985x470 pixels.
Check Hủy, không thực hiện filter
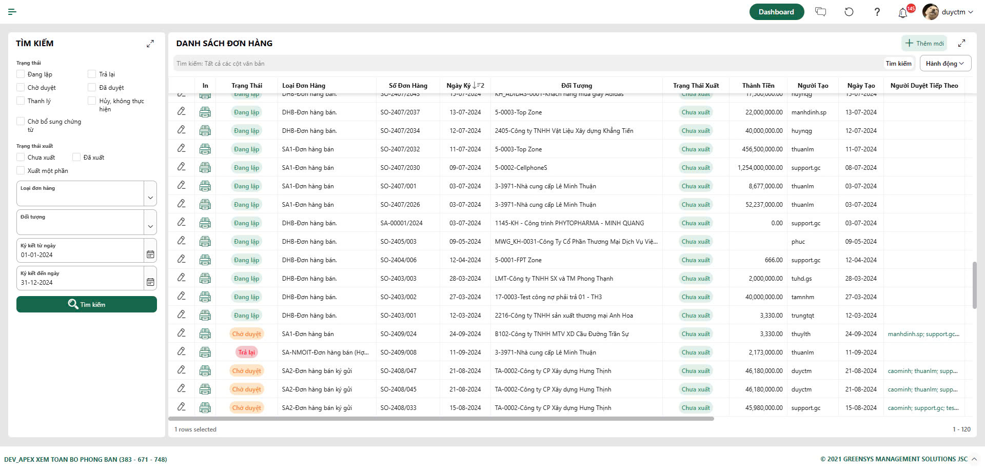click(92, 101)
